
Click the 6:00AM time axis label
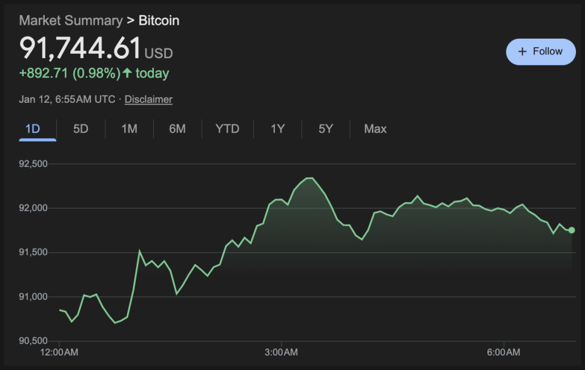[504, 352]
